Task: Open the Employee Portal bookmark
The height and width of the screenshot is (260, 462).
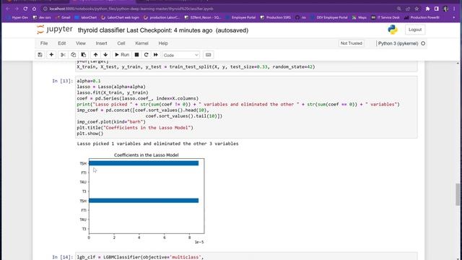Action: point(240,17)
